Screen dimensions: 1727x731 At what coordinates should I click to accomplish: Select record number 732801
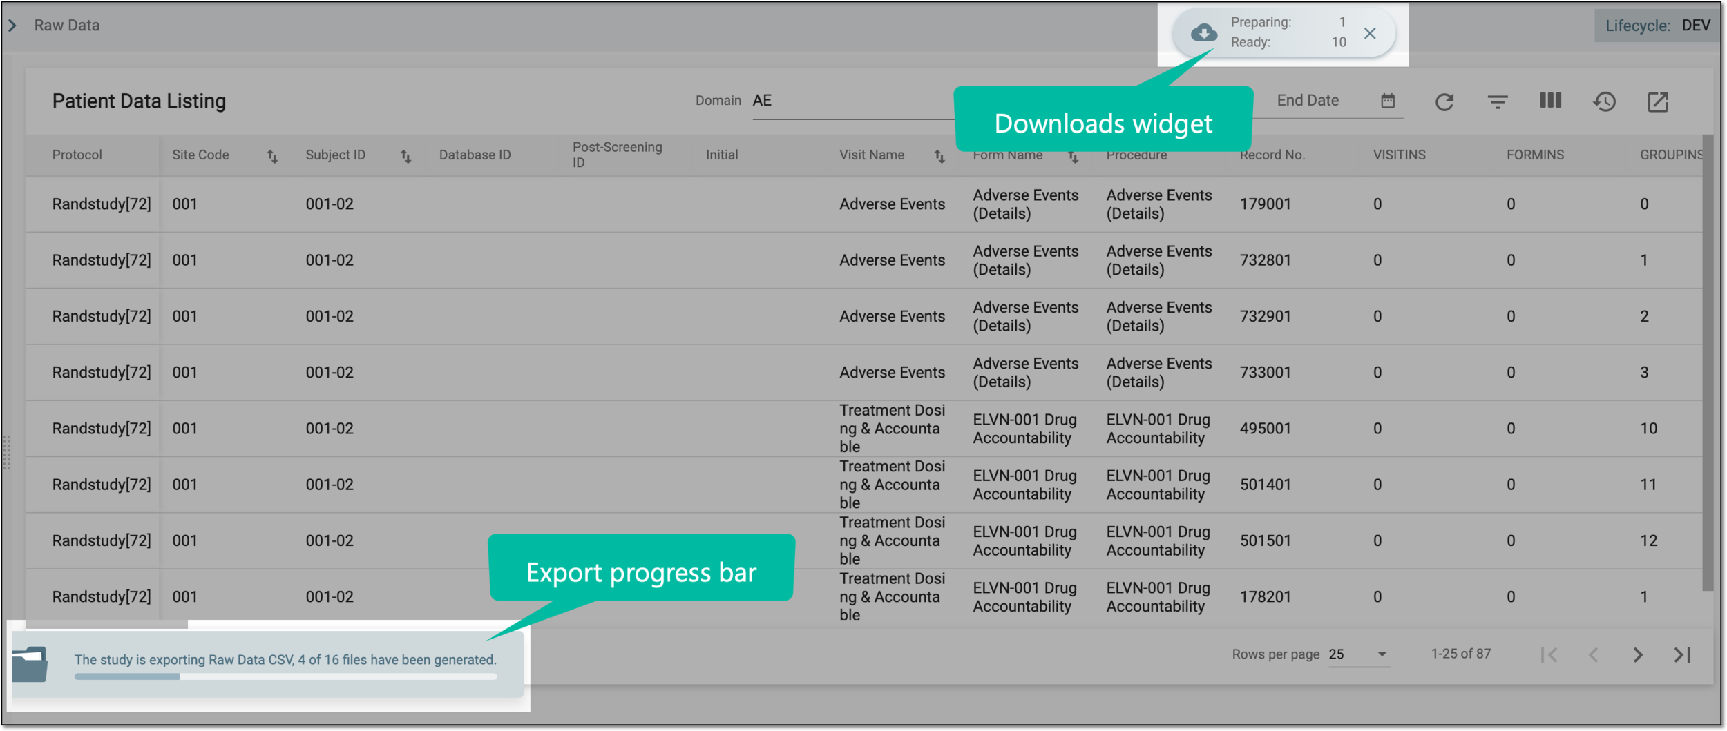(1265, 260)
